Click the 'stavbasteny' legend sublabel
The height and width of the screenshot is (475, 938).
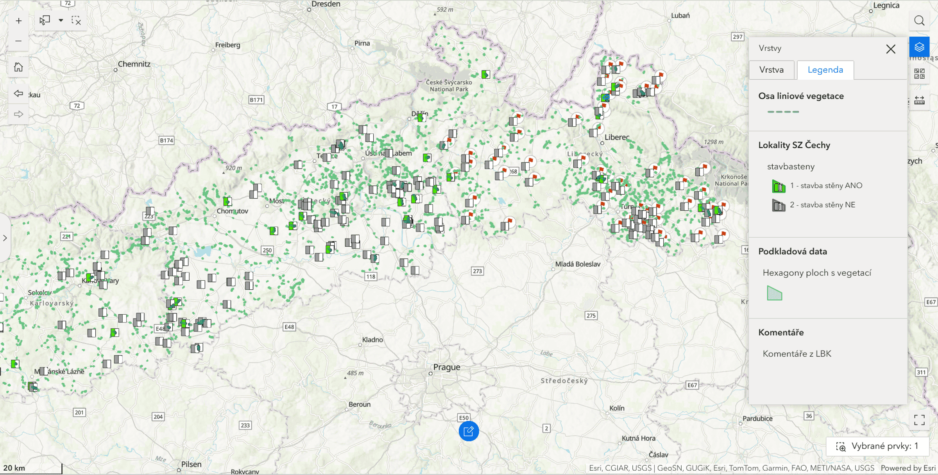point(791,167)
